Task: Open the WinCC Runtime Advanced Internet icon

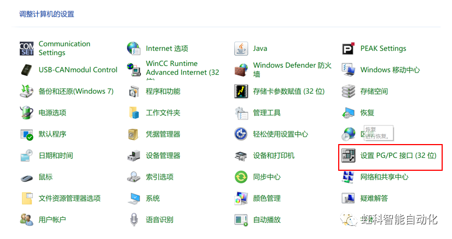Action: coord(134,70)
